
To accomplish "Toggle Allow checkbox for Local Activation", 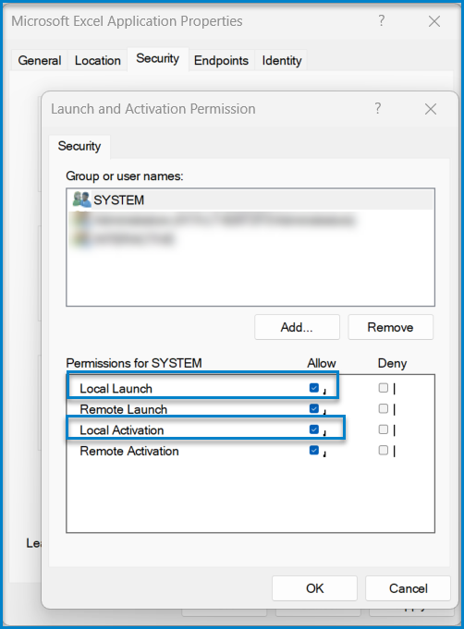I will coord(314,429).
